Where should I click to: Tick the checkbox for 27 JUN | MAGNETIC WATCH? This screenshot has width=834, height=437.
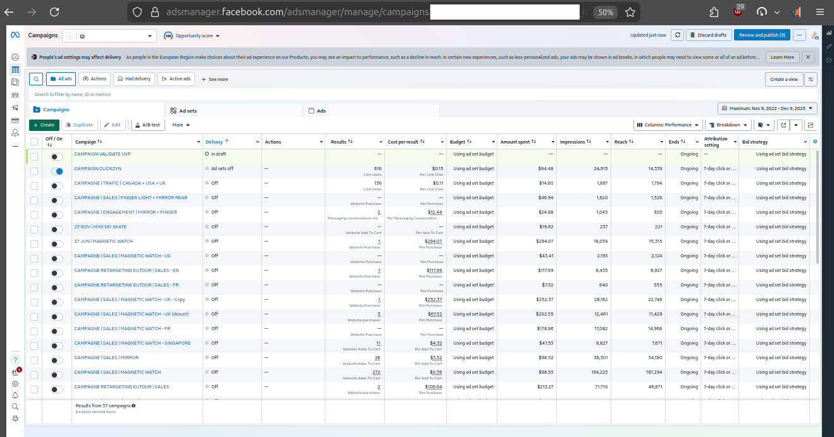[x=34, y=244]
